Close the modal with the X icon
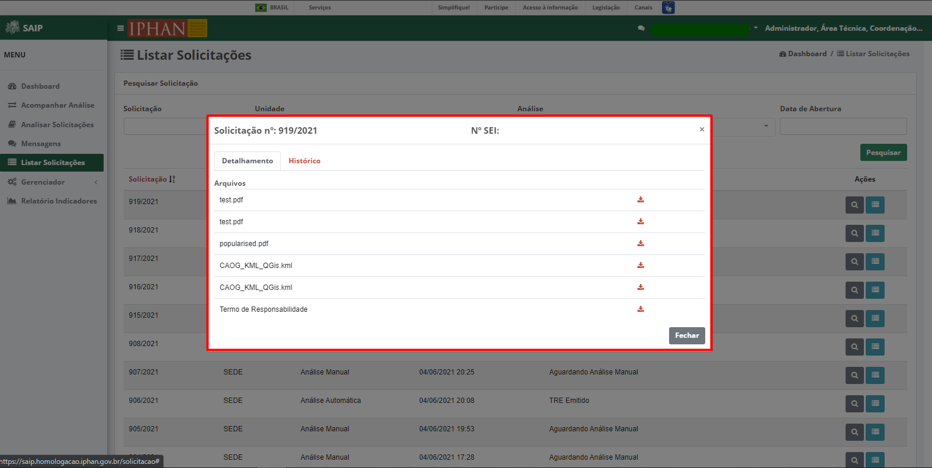The height and width of the screenshot is (468, 932). [x=702, y=130]
